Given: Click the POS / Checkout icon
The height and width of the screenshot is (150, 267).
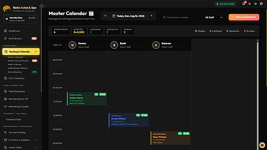Looking at the screenshot, I should pos(5,78).
